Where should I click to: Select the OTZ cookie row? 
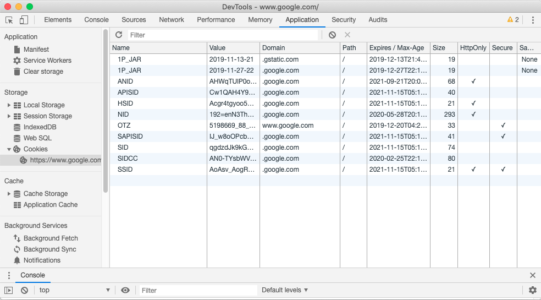click(x=325, y=126)
